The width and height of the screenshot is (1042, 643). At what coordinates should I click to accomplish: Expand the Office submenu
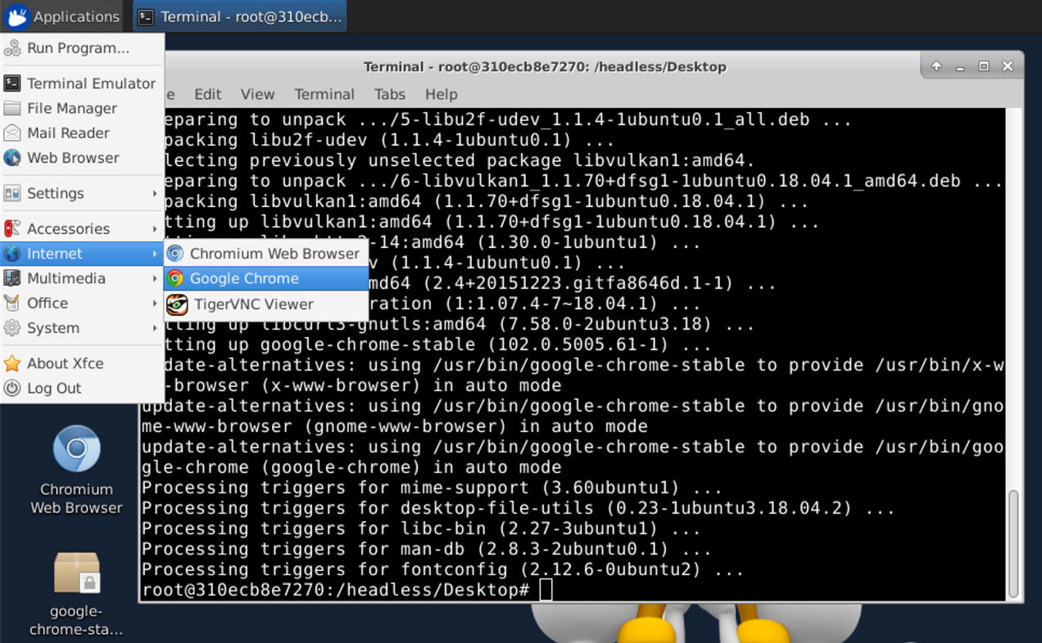48,304
